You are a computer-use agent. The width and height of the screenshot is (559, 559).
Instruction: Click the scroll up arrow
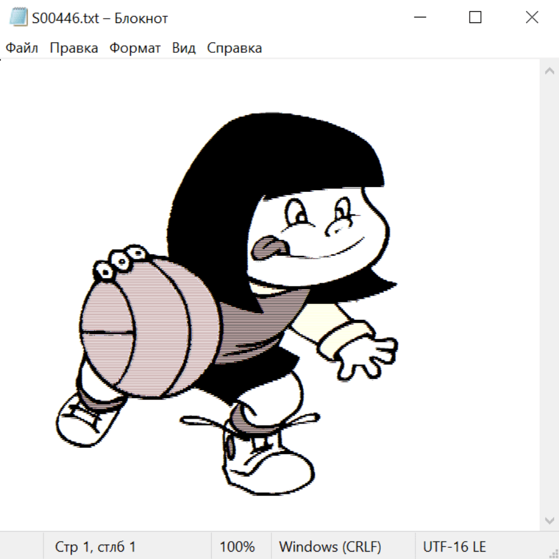[549, 71]
